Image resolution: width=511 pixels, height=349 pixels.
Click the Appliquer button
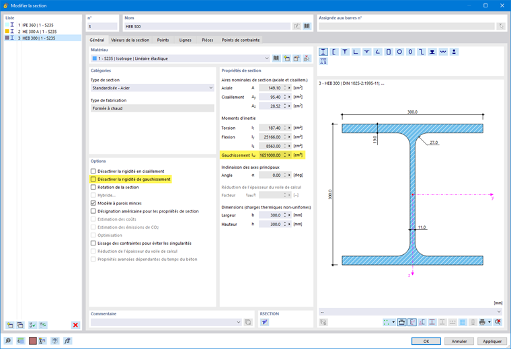[x=492, y=341]
